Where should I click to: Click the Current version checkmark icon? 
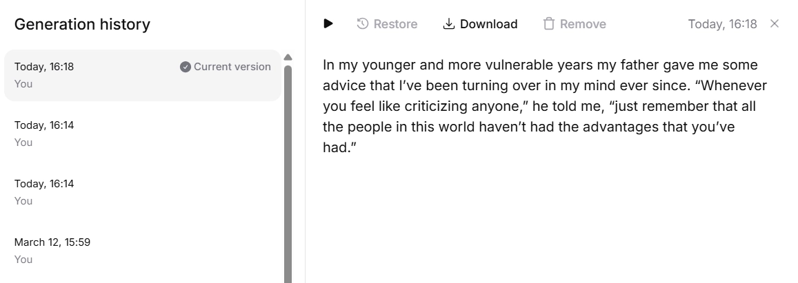tap(186, 67)
